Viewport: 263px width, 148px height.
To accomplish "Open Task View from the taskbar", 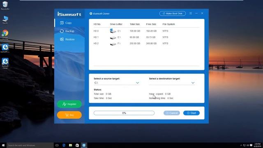I will point(57,145).
